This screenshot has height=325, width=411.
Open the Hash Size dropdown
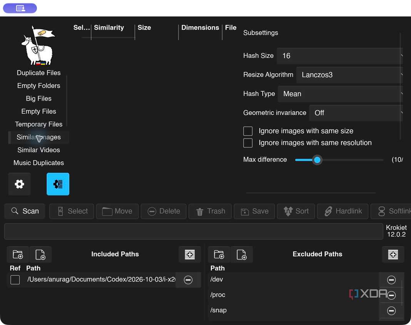(340, 56)
